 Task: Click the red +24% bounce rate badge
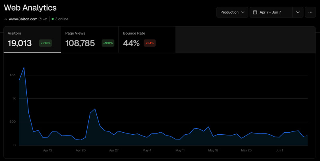150,43
